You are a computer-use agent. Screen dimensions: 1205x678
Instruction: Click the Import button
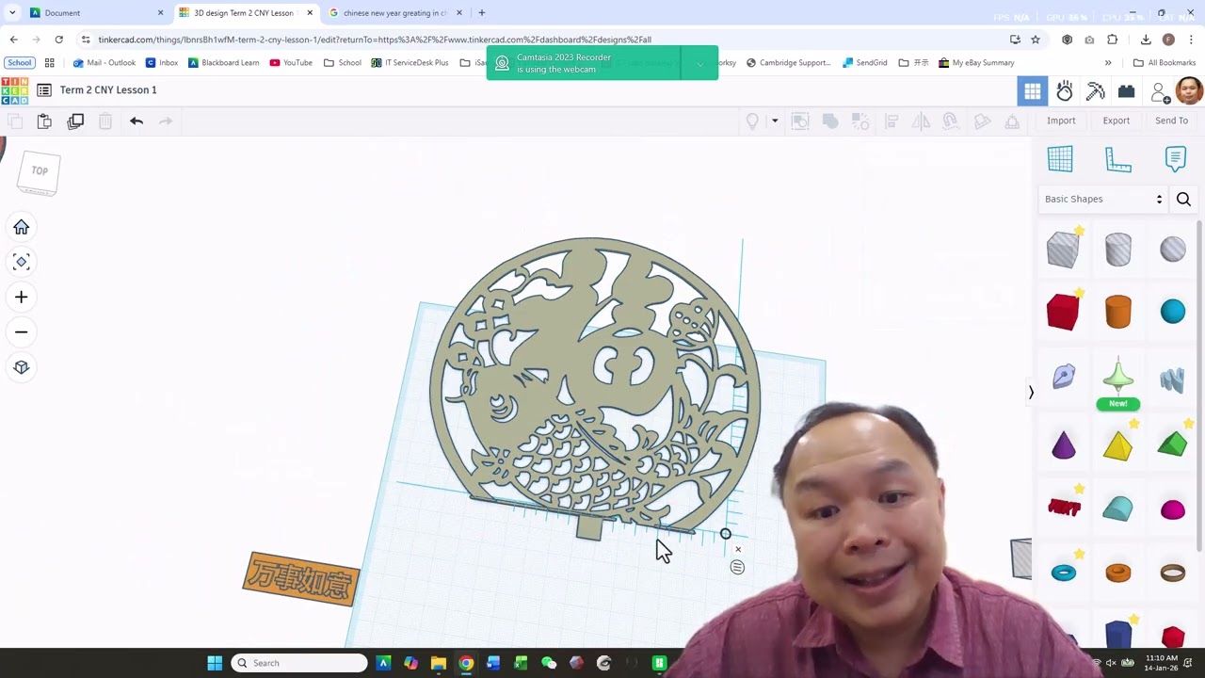pyautogui.click(x=1061, y=121)
